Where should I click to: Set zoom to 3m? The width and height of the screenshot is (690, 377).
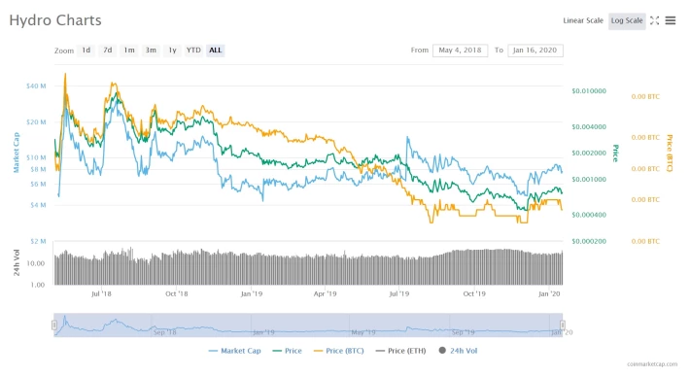point(151,51)
